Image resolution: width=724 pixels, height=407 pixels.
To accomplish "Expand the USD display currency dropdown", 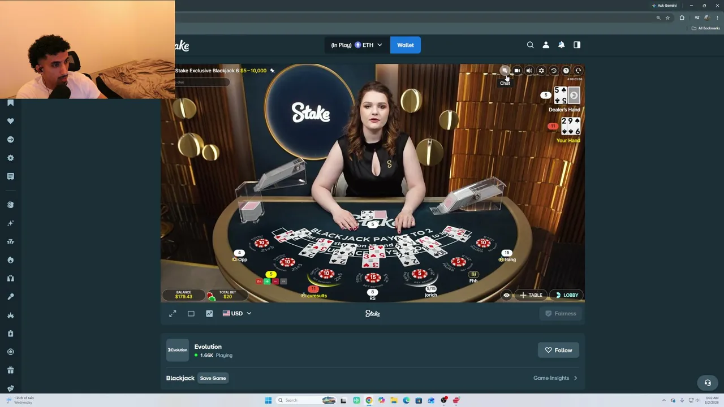I will (237, 313).
